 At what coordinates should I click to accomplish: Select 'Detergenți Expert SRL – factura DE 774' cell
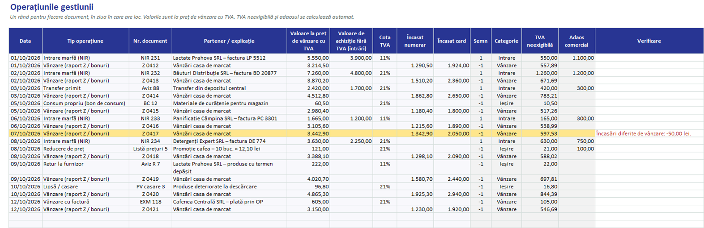(x=229, y=141)
